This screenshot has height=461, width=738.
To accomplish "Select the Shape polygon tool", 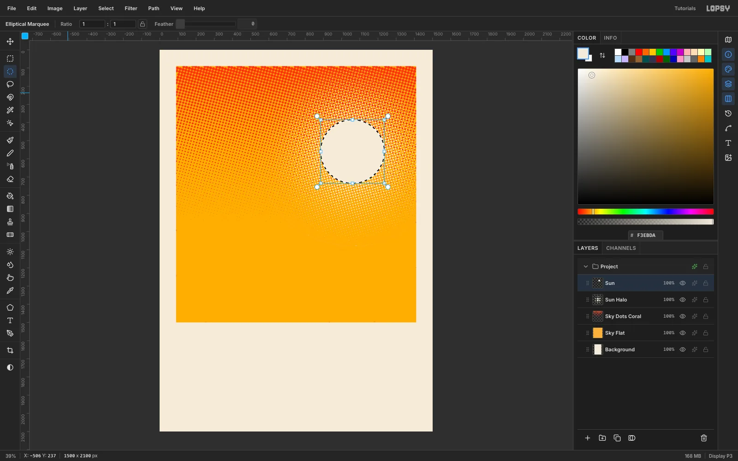I will point(10,307).
